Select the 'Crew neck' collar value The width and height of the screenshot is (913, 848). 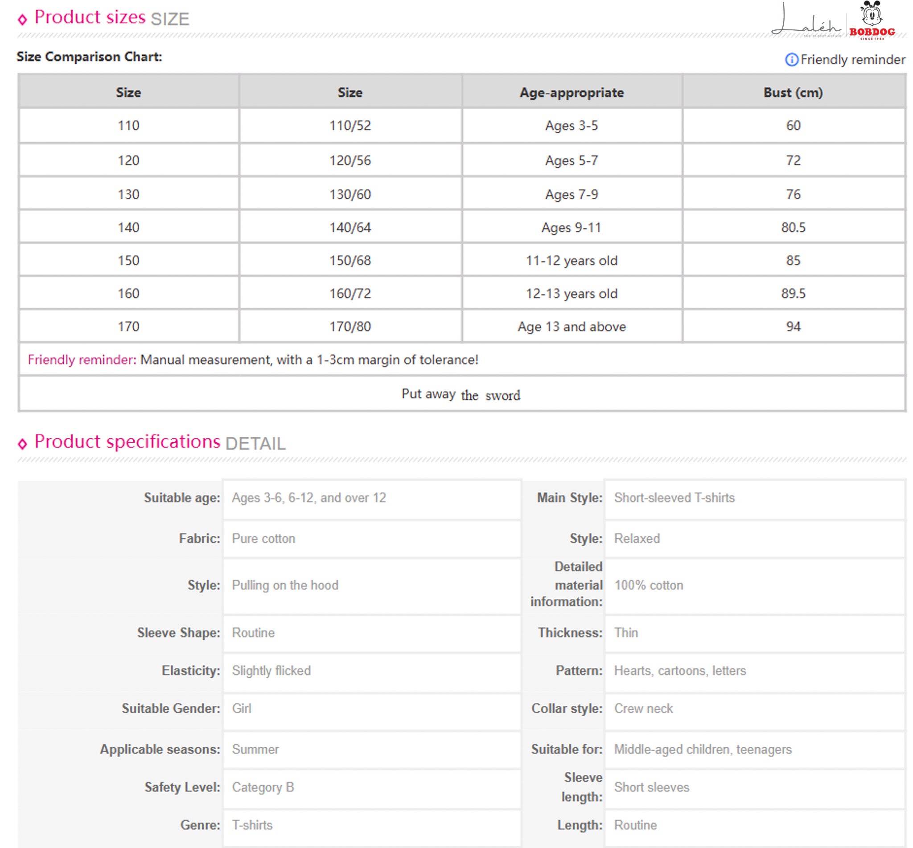point(644,708)
